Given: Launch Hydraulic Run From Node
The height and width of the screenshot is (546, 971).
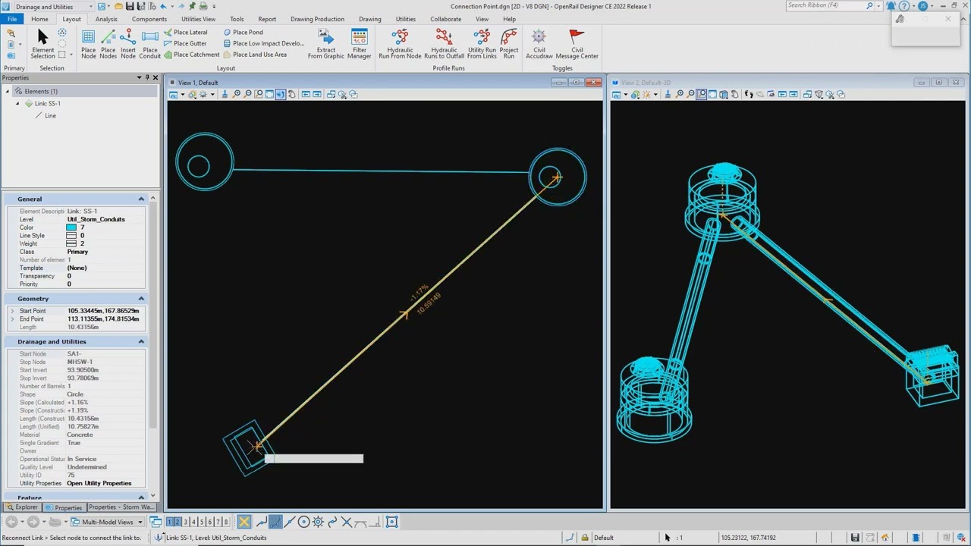Looking at the screenshot, I should click(x=400, y=44).
